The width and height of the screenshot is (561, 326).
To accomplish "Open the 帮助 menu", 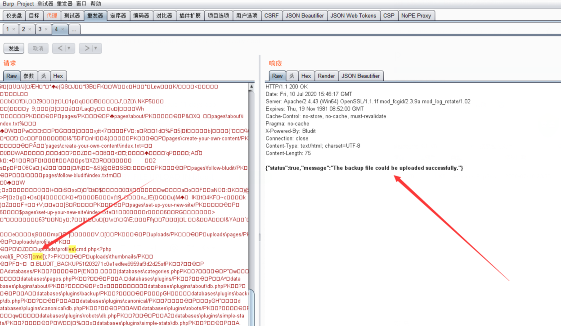I will [x=96, y=4].
